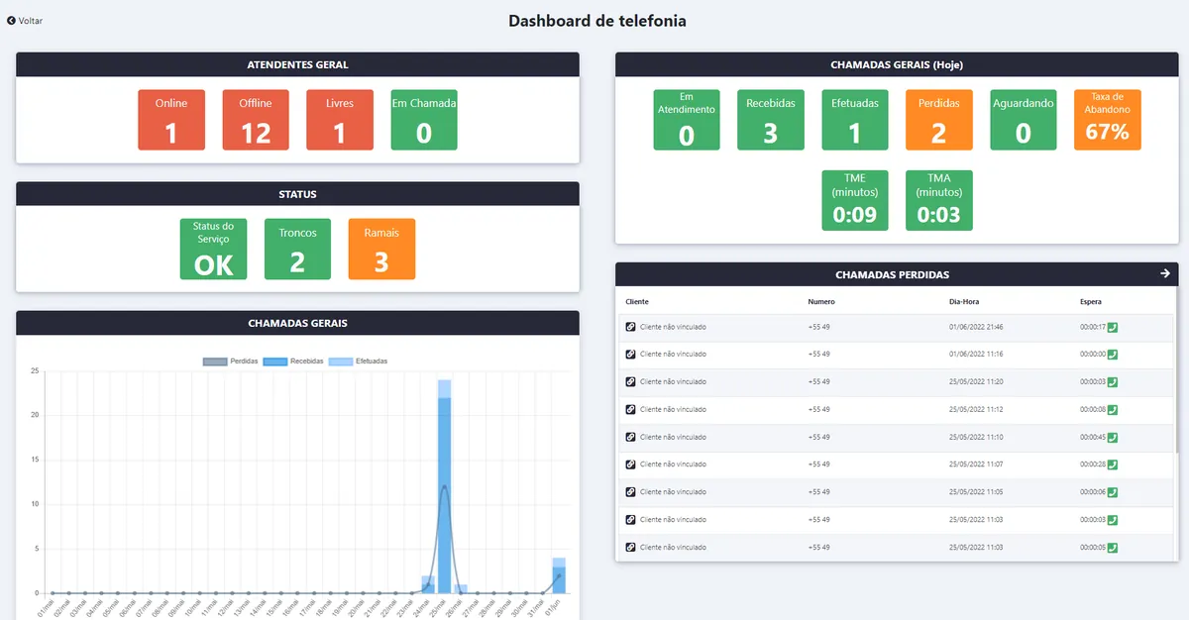The image size is (1189, 620).
Task: Open the orange Perdidas card showing 2
Action: click(x=939, y=120)
